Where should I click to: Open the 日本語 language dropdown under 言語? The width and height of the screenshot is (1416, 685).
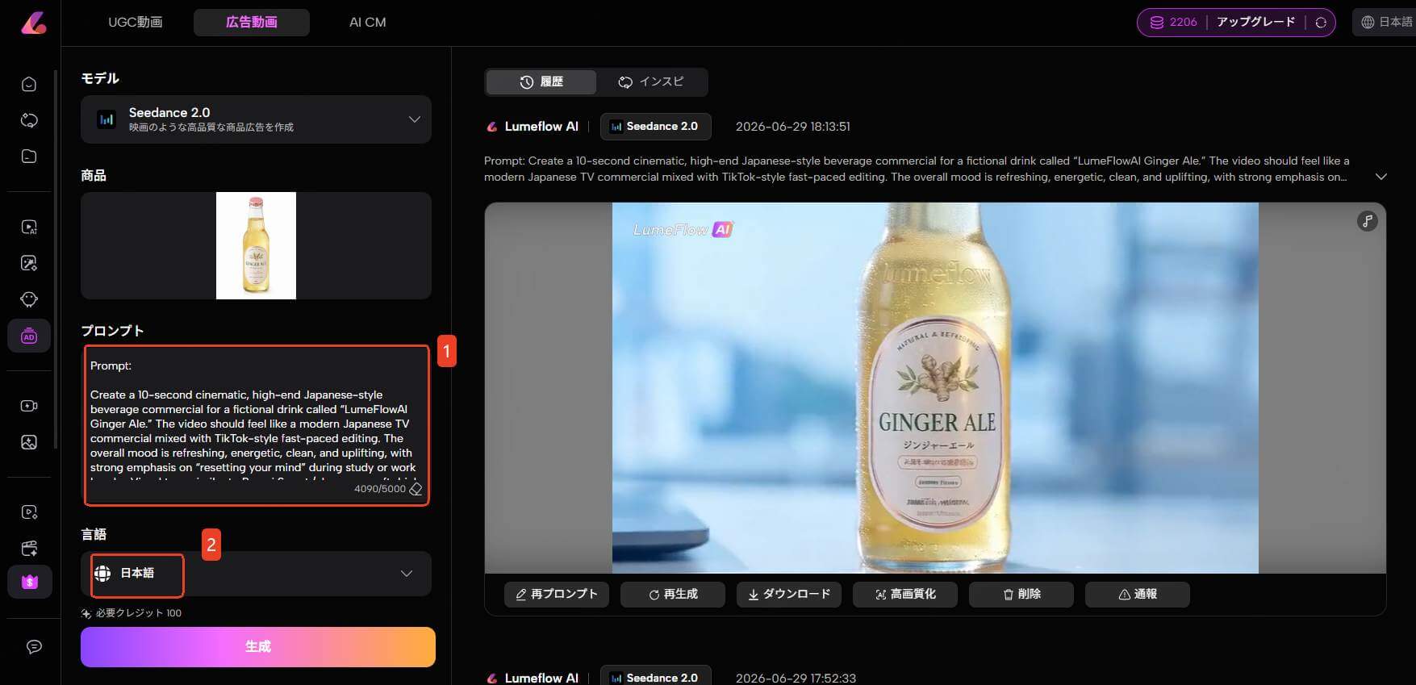256,574
